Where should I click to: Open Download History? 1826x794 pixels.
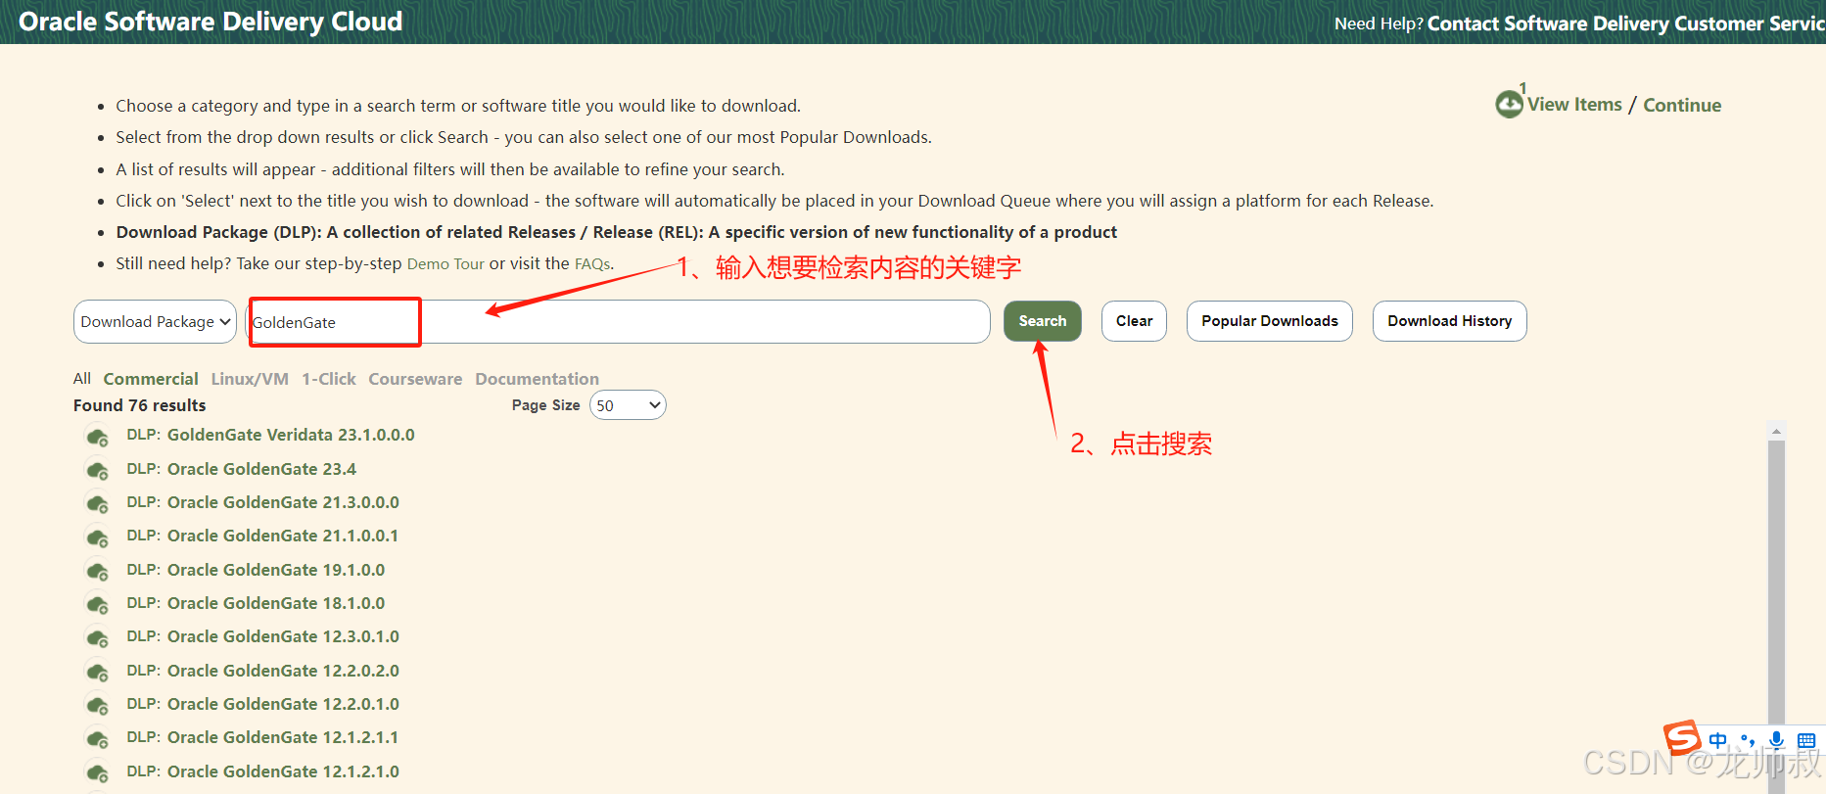[x=1450, y=321]
